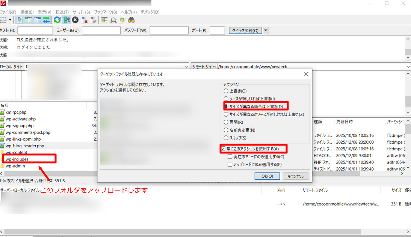Uncheck 常にこのアクションを使用する checkbox
Image resolution: width=411 pixels, height=237 pixels.
coord(224,149)
